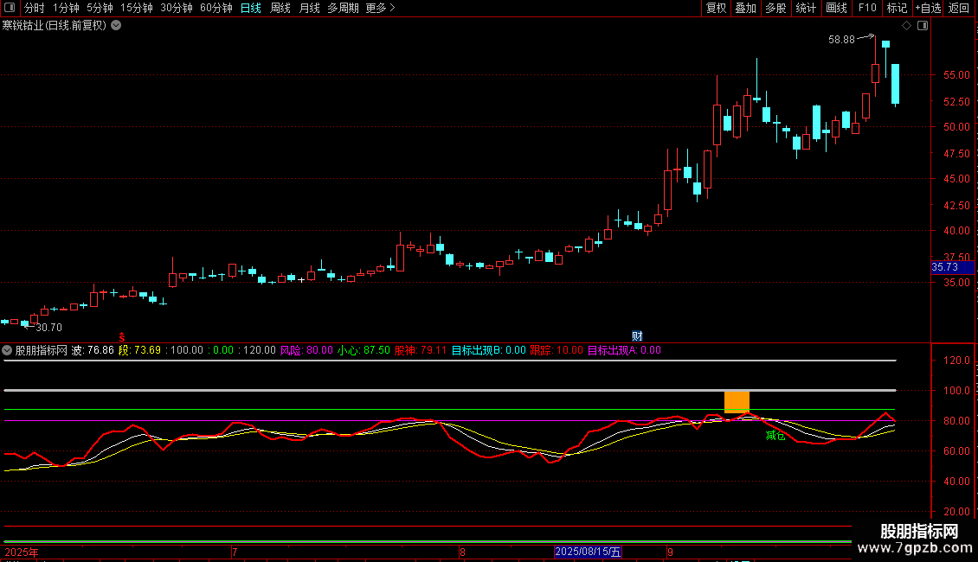Open F10 company info

click(866, 8)
